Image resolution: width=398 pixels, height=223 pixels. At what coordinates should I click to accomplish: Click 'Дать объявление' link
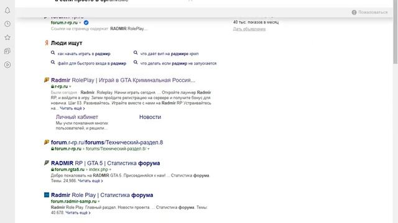(249, 29)
